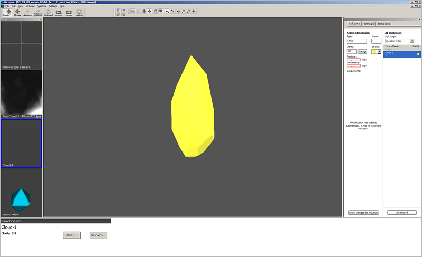Activate the C2 custom view icon
Viewport: 422px width, 257px height.
coord(69,12)
